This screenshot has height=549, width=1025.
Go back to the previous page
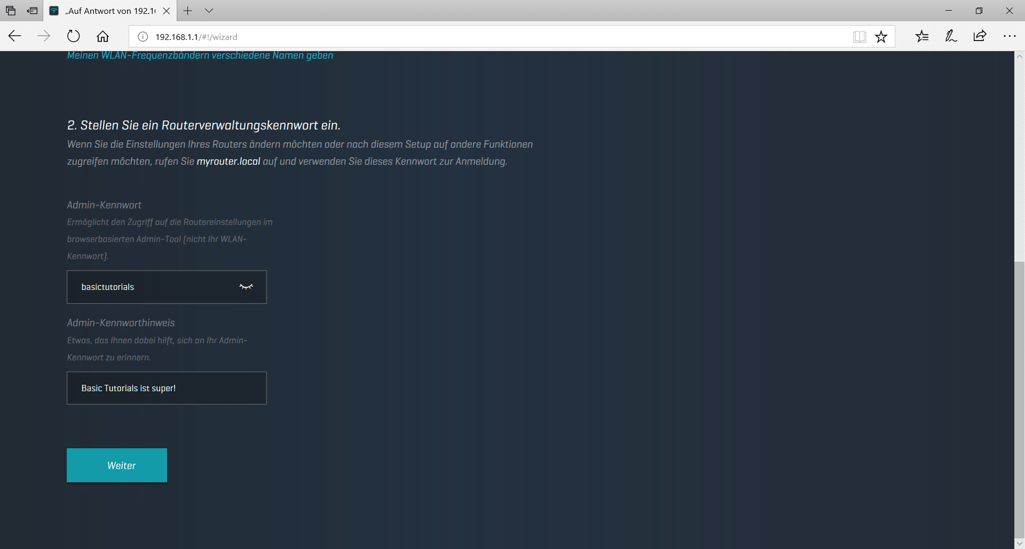coord(15,36)
